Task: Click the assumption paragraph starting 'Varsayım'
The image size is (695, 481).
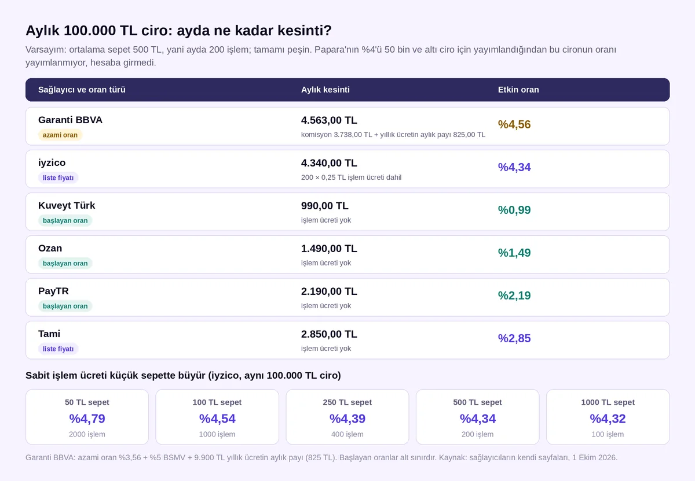Action: pos(321,56)
